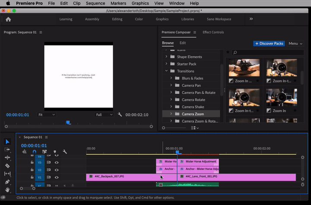Select the Selection arrow tool
The height and width of the screenshot is (205, 311).
[x=7, y=141]
